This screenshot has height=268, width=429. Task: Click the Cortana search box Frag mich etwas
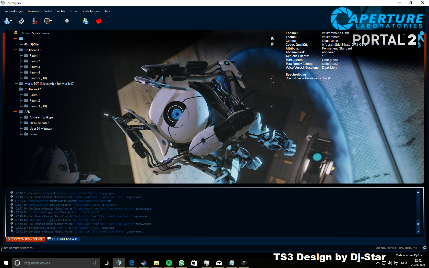56,263
